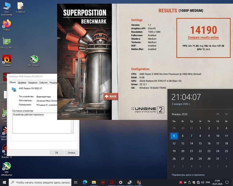
Task: Launch MSI Afterburner shortcut at desktop bottom
Action: [x=7, y=169]
